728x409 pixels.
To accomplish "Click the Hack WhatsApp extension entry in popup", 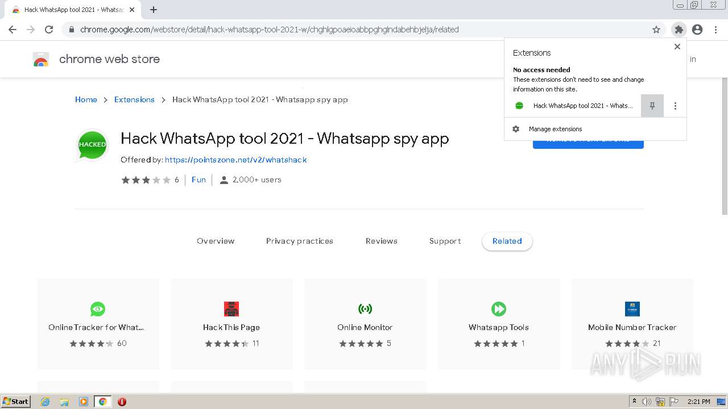I will pos(573,106).
